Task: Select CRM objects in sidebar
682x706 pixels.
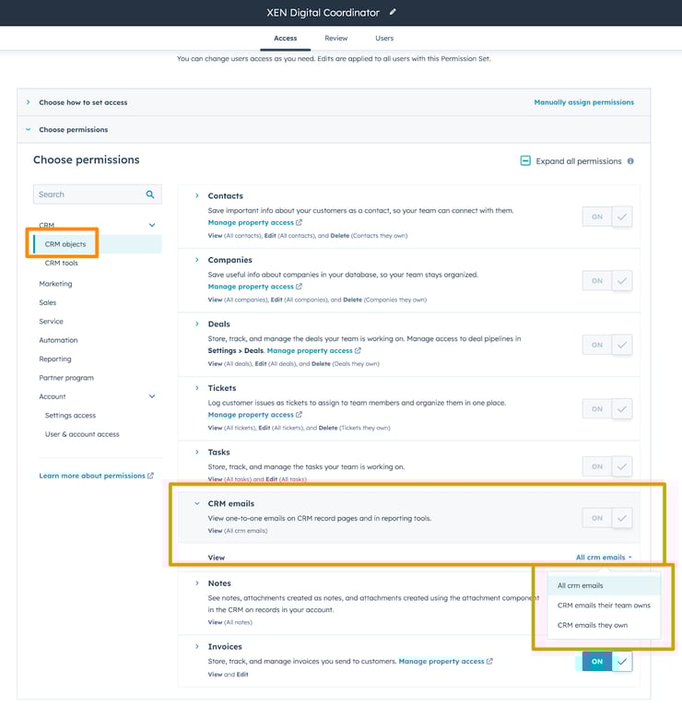Action: point(98,244)
